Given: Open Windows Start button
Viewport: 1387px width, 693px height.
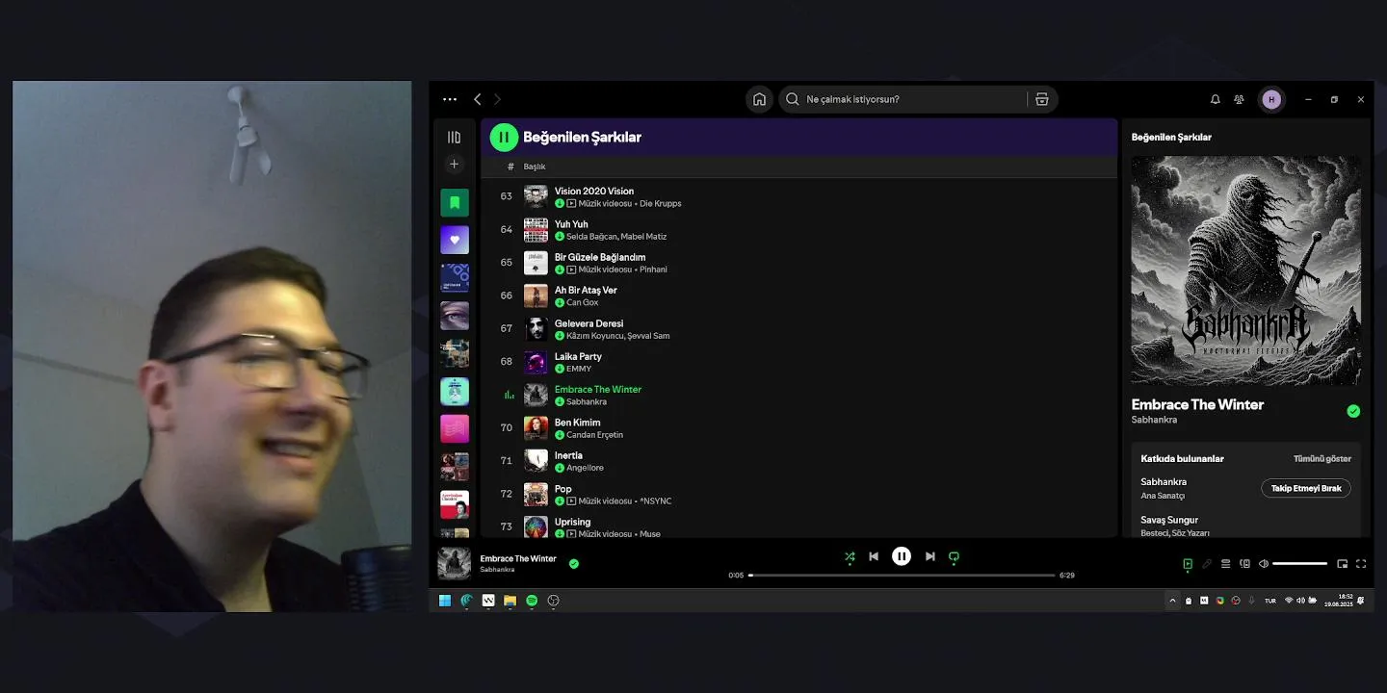Looking at the screenshot, I should [445, 601].
